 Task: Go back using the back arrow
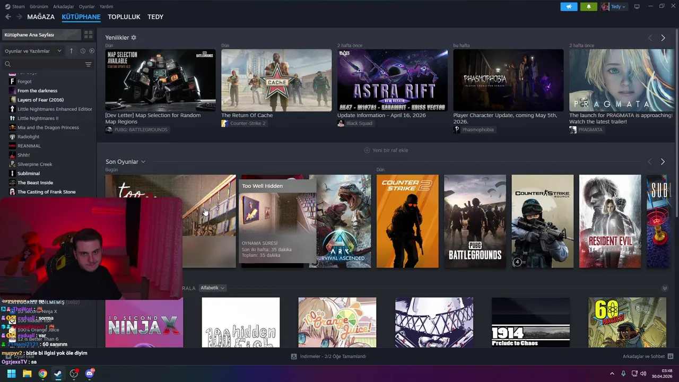pyautogui.click(x=8, y=17)
